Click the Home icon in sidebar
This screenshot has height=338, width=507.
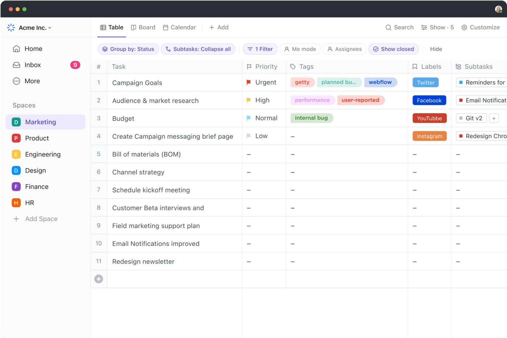(x=16, y=49)
